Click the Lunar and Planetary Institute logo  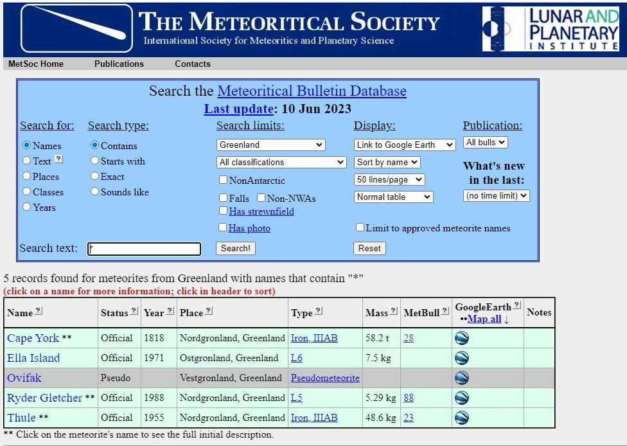click(x=551, y=29)
